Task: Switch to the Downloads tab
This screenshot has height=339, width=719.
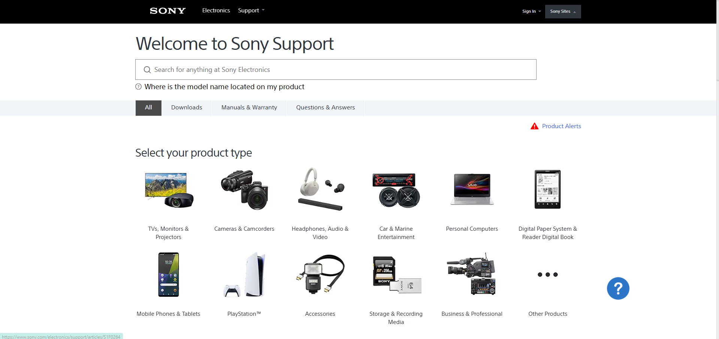Action: 187,108
